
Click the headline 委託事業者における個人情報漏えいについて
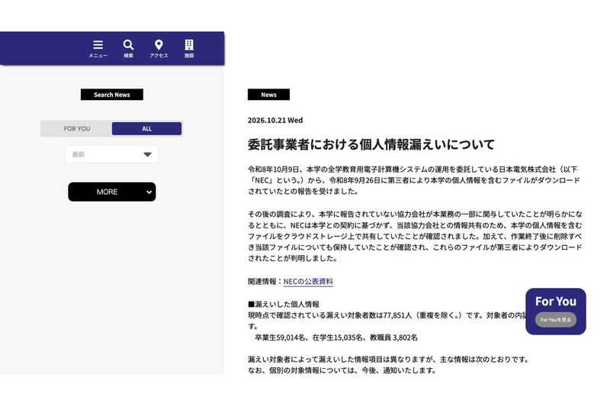point(371,144)
